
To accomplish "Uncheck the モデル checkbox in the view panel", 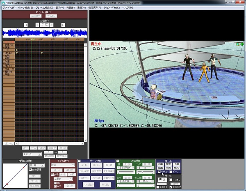I will pyautogui.click(x=159, y=172).
